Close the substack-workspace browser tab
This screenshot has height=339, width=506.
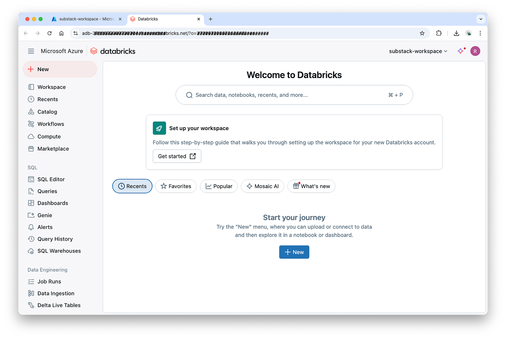point(120,19)
